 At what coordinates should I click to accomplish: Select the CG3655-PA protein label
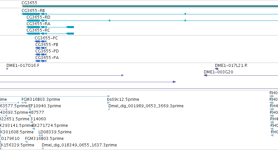(47, 58)
